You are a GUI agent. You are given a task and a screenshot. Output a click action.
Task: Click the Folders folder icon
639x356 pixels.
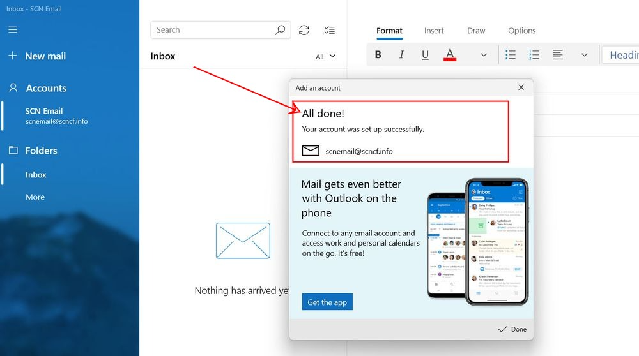pos(13,150)
